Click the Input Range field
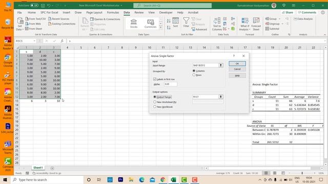 (x=206, y=65)
